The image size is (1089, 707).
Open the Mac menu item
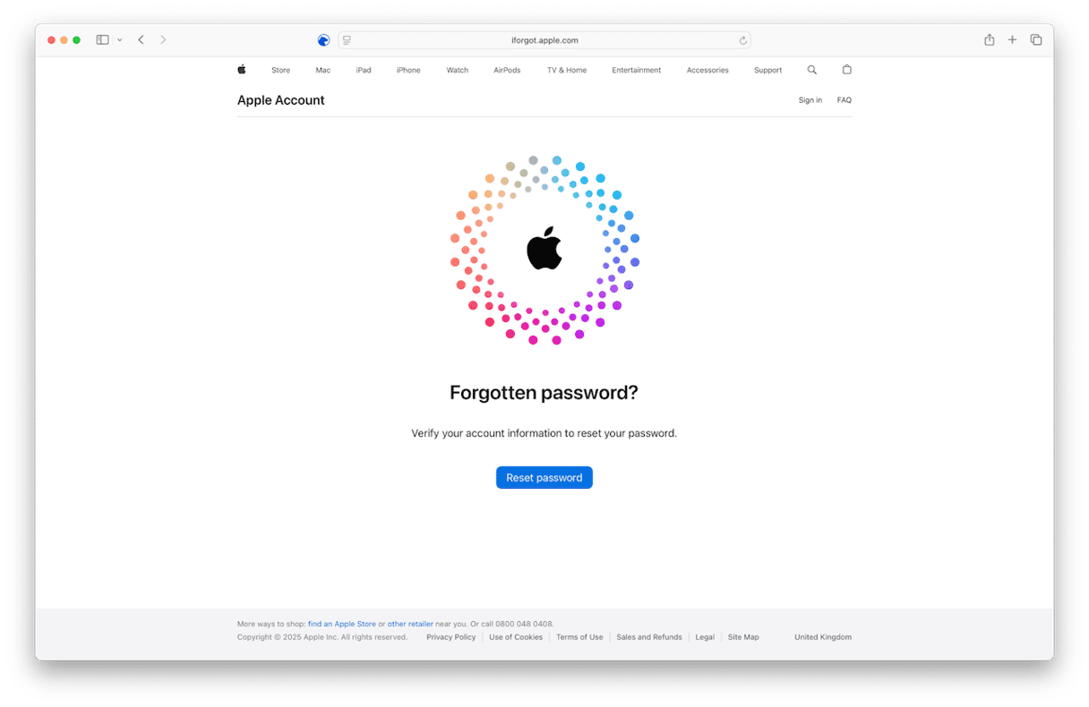pos(322,70)
